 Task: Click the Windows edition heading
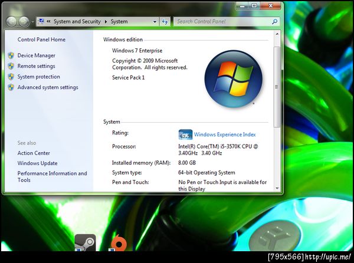point(123,40)
